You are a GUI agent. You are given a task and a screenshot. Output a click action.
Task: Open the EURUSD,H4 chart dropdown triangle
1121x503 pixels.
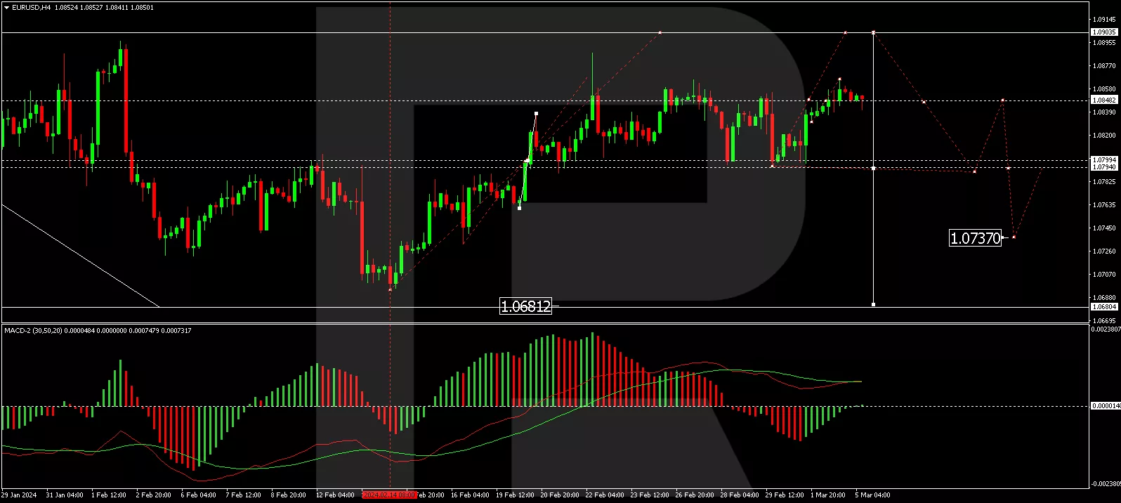(6, 8)
